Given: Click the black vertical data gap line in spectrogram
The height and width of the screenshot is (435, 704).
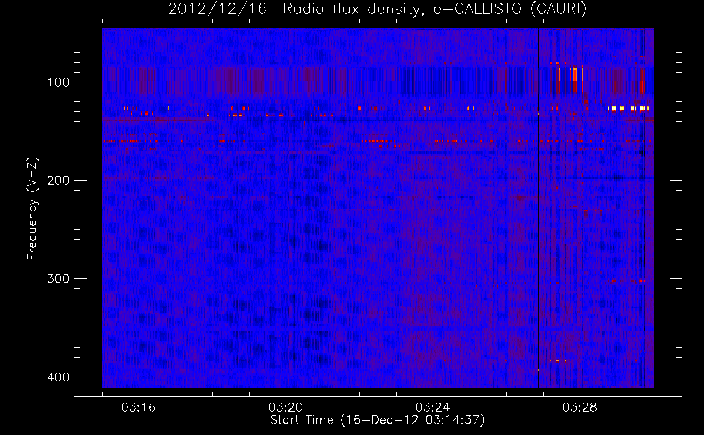Looking at the screenshot, I should point(538,207).
